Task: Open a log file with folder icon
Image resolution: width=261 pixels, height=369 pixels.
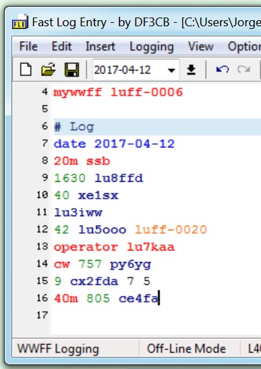Action: coord(49,69)
